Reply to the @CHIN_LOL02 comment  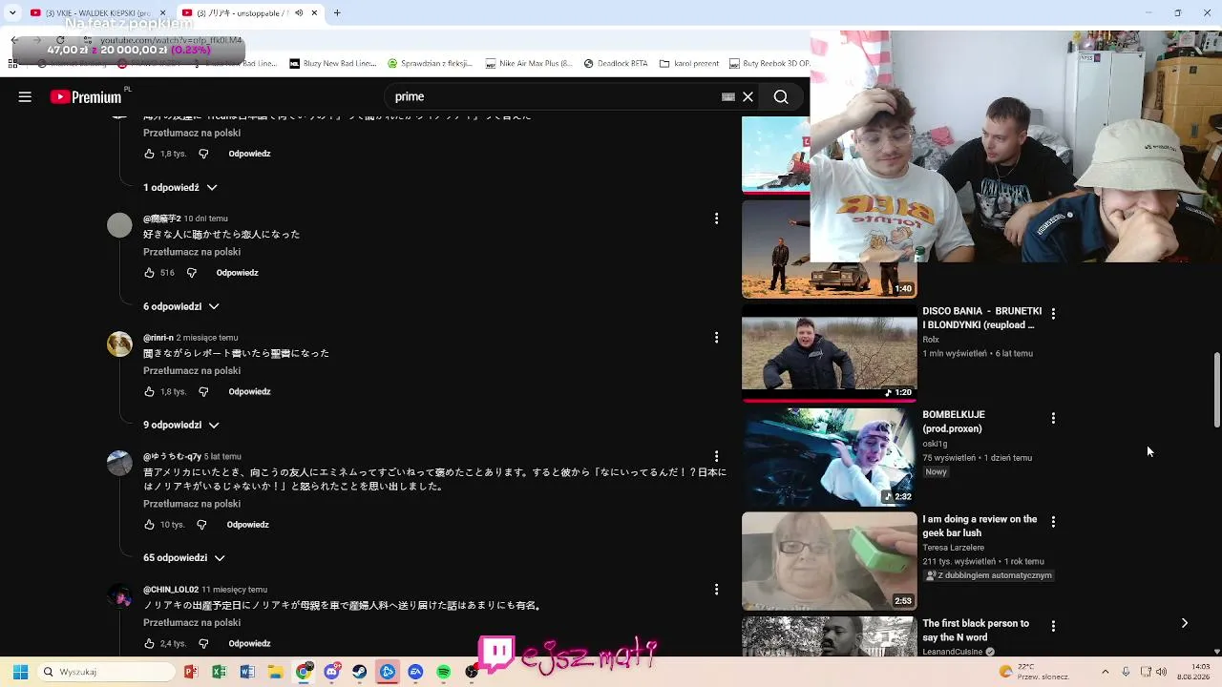tap(249, 643)
